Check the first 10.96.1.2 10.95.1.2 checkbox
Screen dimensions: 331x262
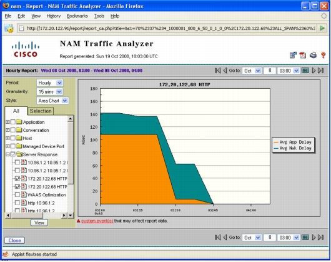pyautogui.click(x=17, y=163)
